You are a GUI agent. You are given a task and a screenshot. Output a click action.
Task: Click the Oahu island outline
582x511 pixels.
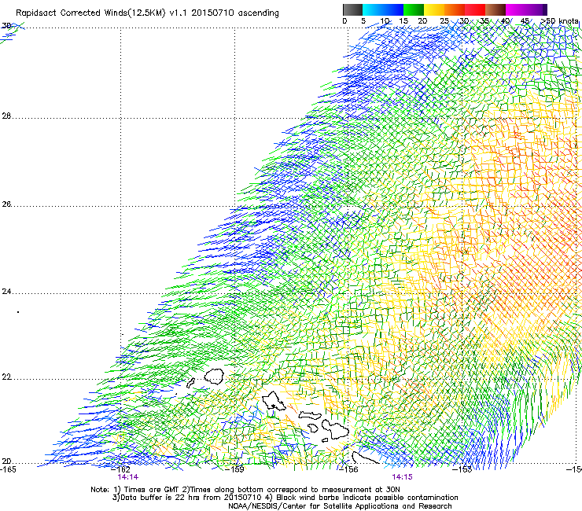pos(274,401)
